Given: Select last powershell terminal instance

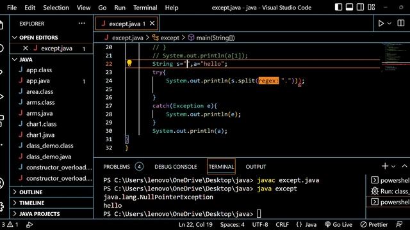Looking at the screenshot, I should (x=390, y=202).
